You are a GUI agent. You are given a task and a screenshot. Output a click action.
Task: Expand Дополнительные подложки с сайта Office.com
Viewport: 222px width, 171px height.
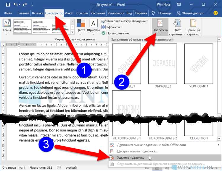151,145
